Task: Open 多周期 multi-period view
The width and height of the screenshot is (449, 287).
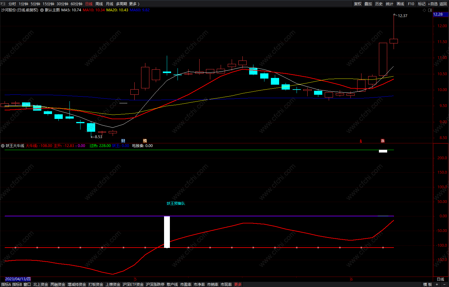Action: [122, 4]
